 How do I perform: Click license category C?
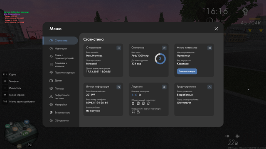[136, 95]
